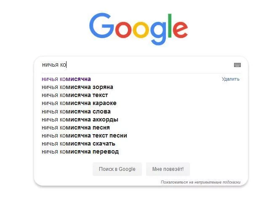Remove history suggestion via 'Удалить'
The image size is (269, 197).
pos(230,79)
